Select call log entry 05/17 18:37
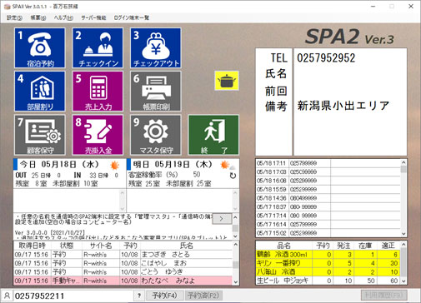 (328, 206)
